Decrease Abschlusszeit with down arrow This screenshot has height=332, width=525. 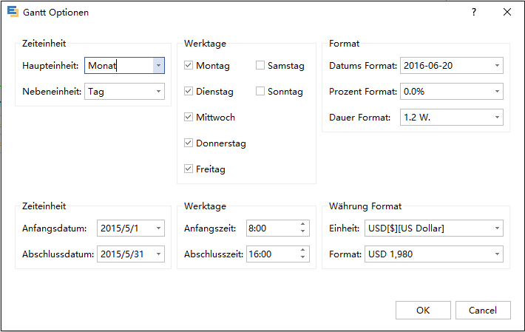point(303,257)
